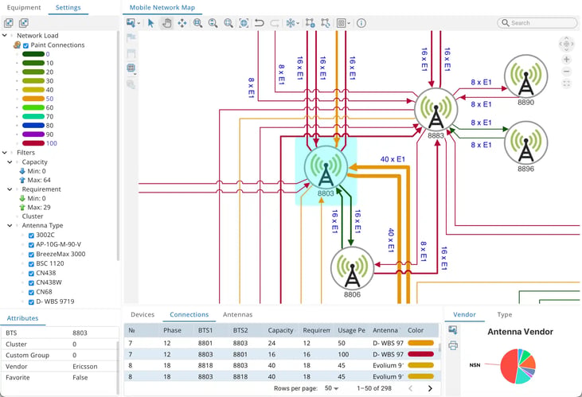Open the export image dropdown arrow
The height and width of the screenshot is (397, 582).
coord(139,23)
